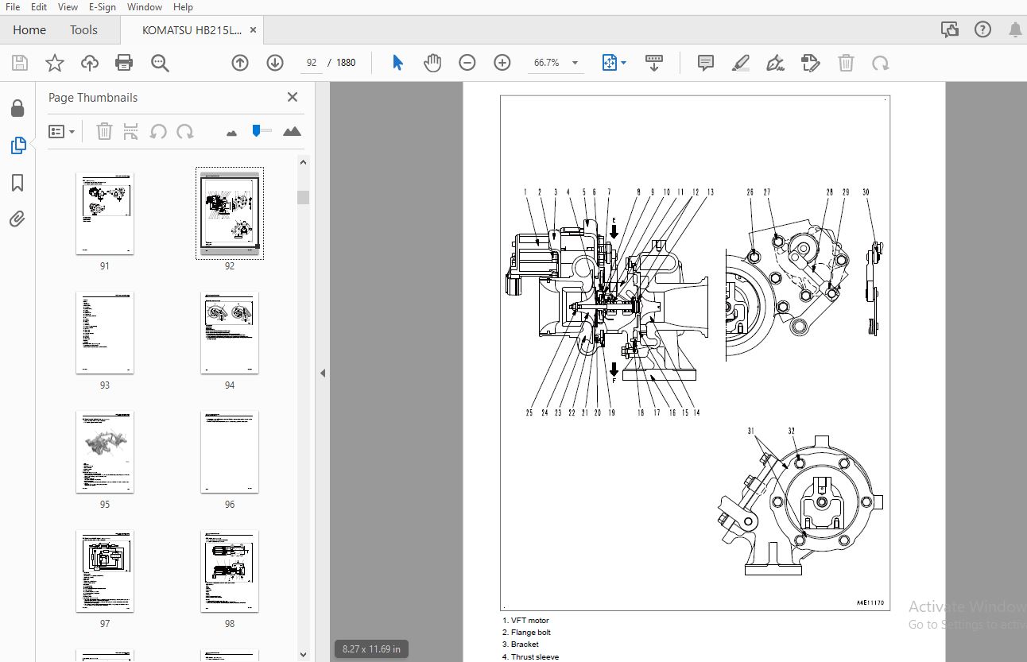Select the KOMATSU HB215L document tab
This screenshot has height=662, width=1027.
point(192,30)
